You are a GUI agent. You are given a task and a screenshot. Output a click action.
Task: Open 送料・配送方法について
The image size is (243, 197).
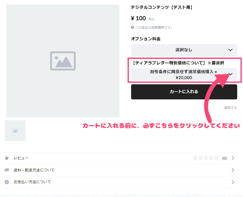121,170
